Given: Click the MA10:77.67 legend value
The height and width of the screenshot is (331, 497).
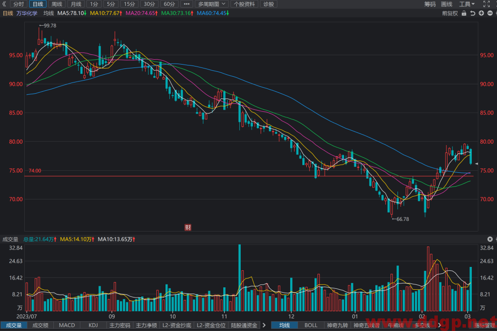Looking at the screenshot, I should pos(106,13).
